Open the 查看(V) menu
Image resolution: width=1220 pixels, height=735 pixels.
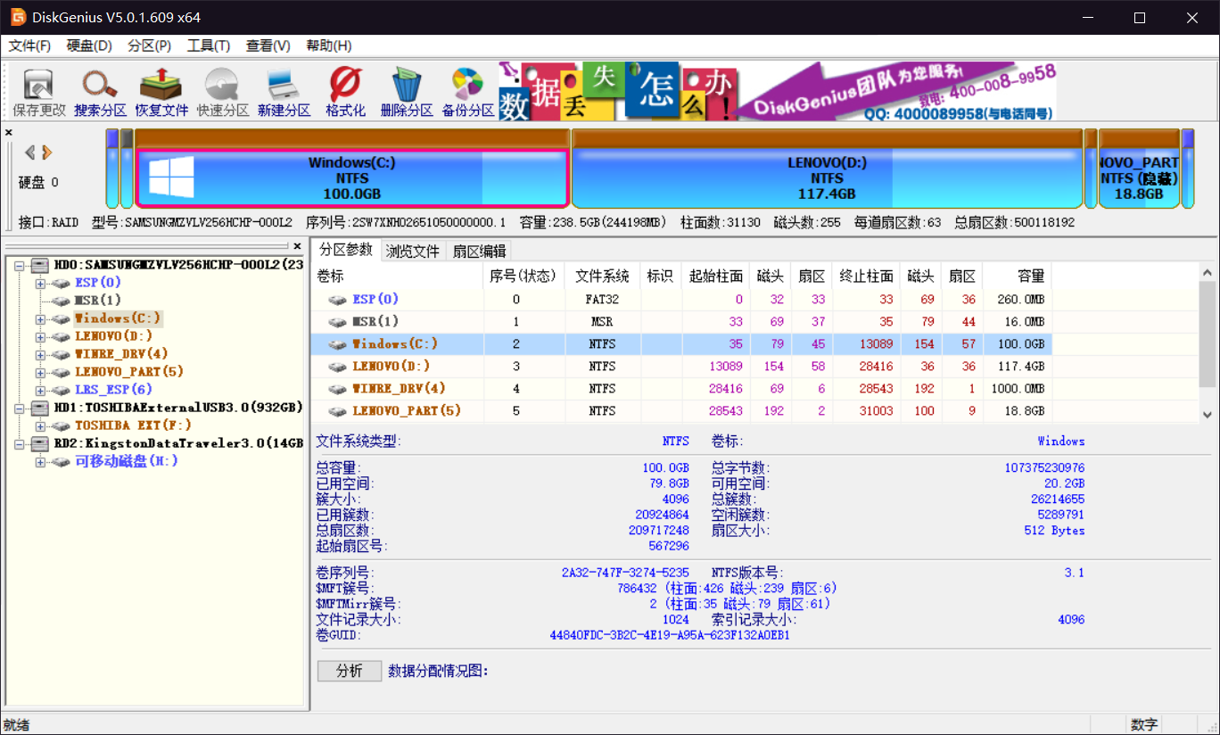coord(268,45)
